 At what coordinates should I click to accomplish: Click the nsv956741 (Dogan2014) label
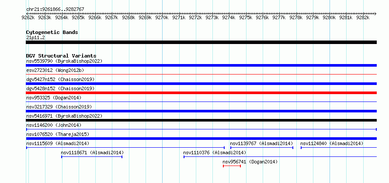point(250,162)
